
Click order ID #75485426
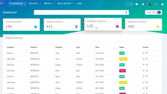(35, 71)
